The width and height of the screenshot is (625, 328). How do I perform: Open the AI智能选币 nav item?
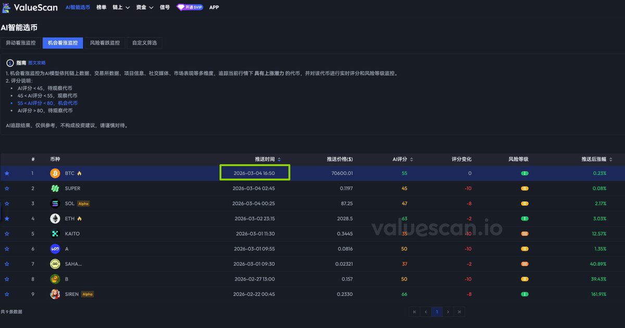[x=78, y=7]
